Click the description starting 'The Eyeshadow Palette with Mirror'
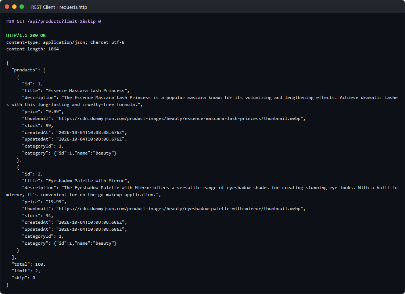This screenshot has width=405, height=294. [202, 191]
